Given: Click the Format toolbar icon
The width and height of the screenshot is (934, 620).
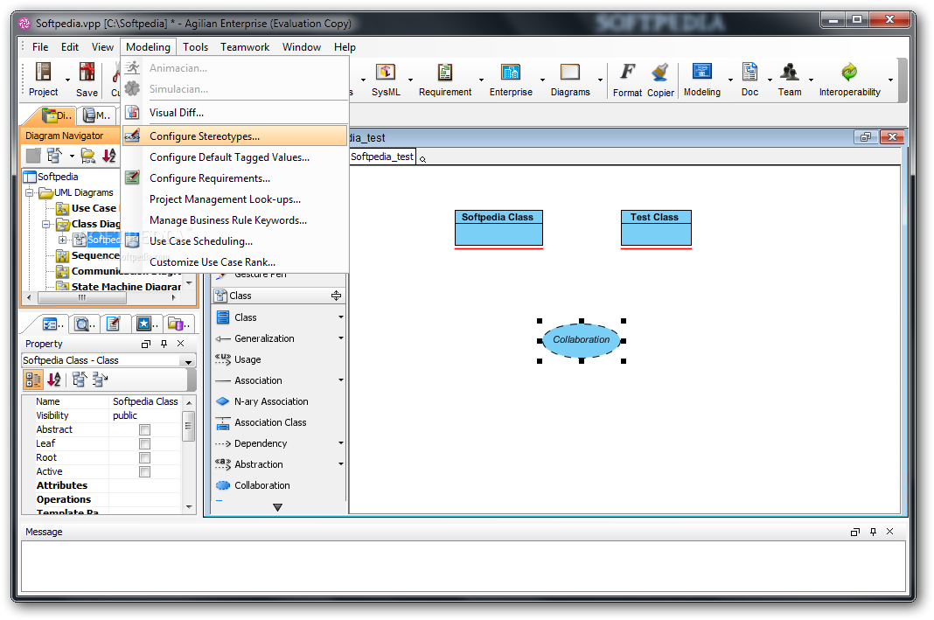Looking at the screenshot, I should pos(627,72).
